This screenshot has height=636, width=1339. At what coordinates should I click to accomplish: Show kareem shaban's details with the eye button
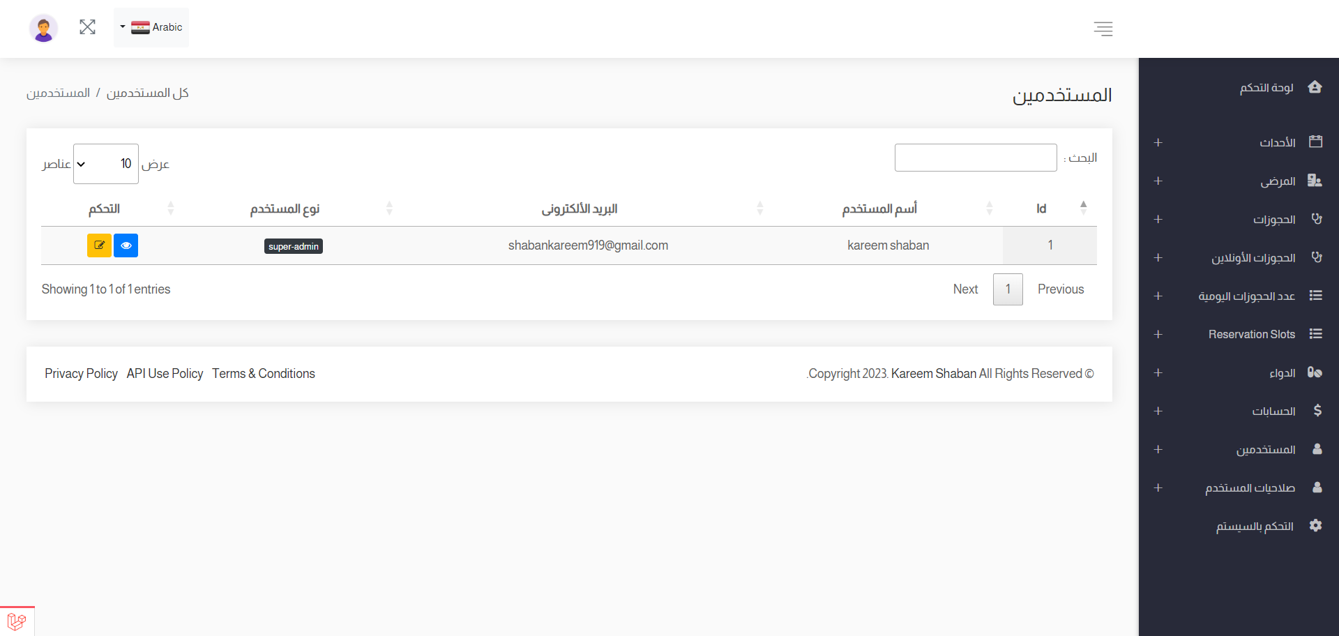click(x=126, y=245)
